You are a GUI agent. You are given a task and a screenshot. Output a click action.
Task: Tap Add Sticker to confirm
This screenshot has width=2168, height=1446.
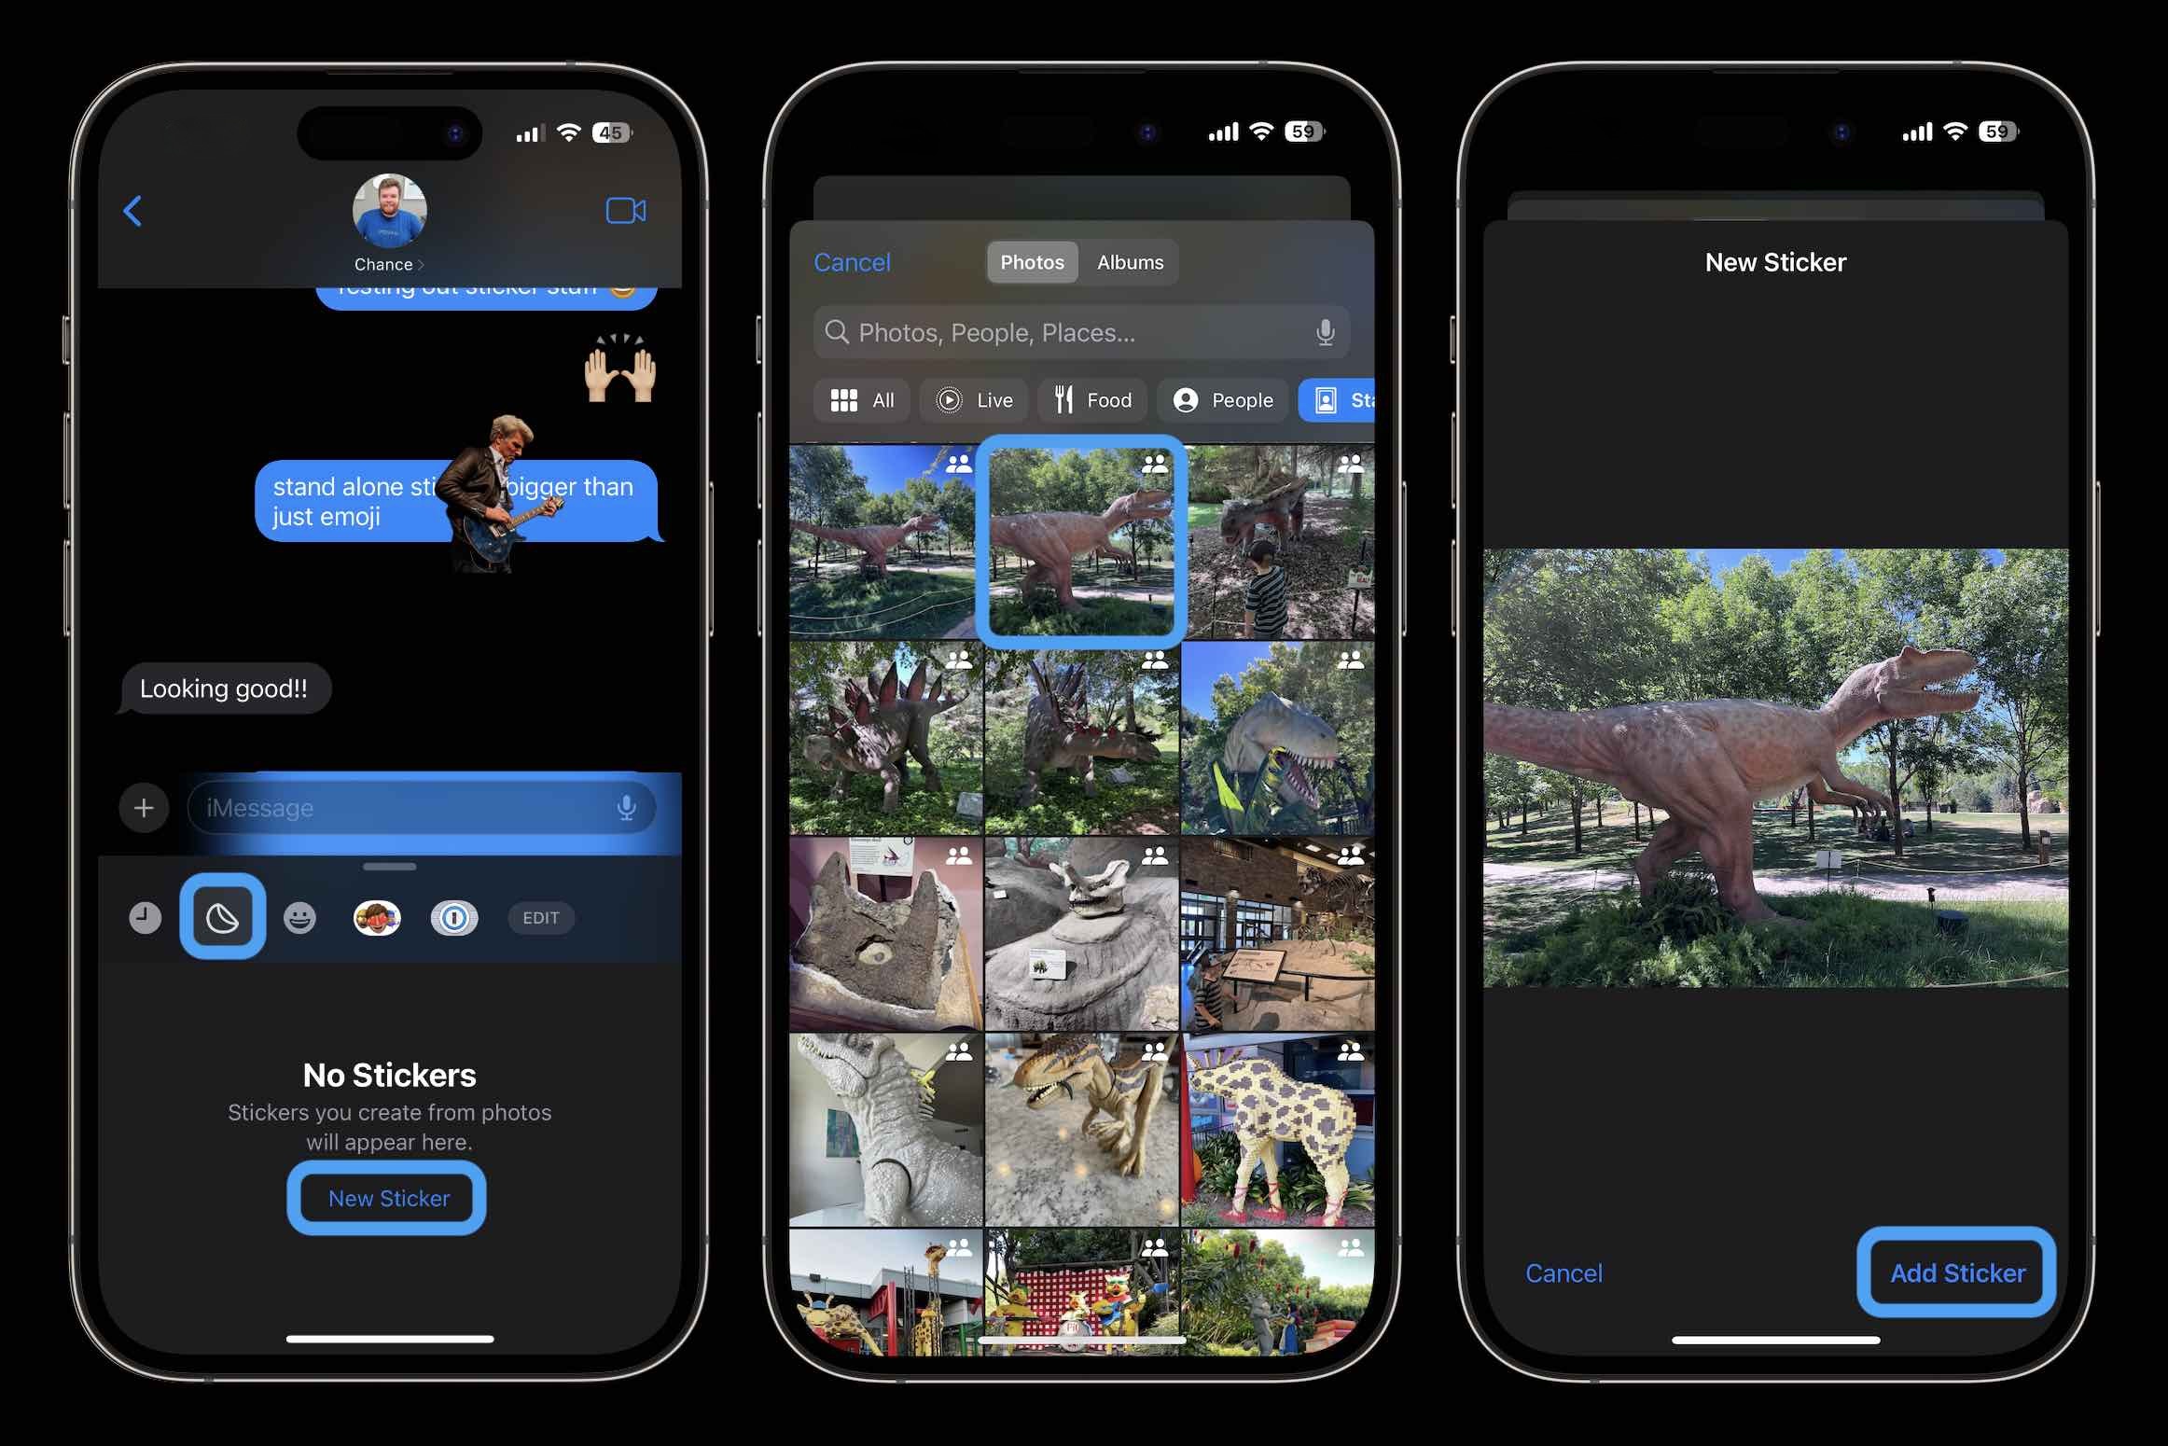click(x=1955, y=1273)
